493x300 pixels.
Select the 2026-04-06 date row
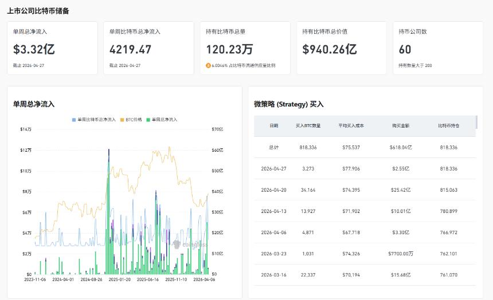273,232
